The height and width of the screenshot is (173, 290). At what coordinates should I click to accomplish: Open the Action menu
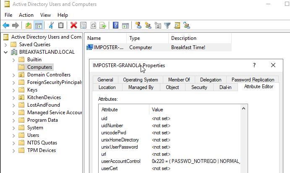point(26,15)
